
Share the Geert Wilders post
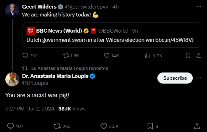(199, 56)
